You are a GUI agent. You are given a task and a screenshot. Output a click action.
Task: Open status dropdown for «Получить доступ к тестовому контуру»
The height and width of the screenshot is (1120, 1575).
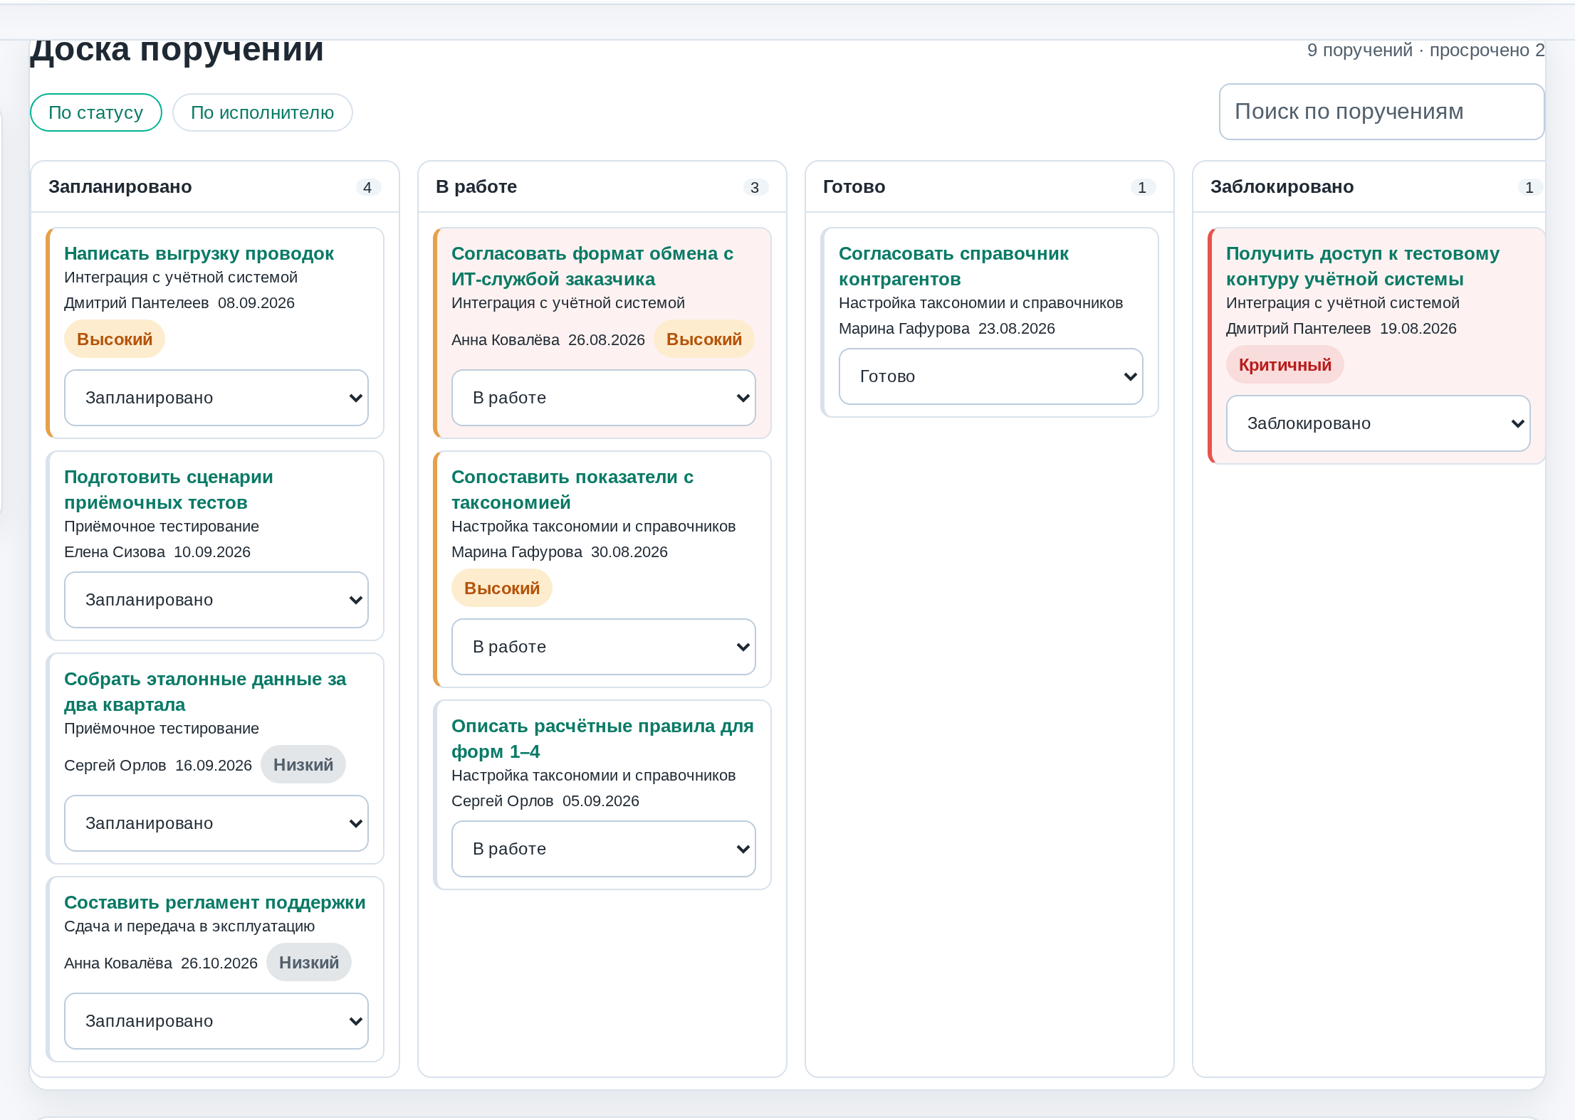[x=1378, y=423]
